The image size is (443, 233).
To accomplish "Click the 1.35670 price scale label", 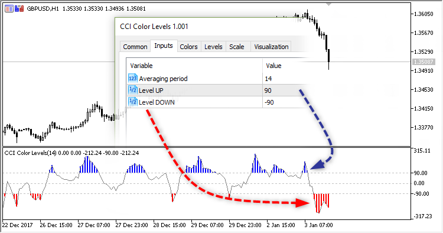I will [x=424, y=33].
